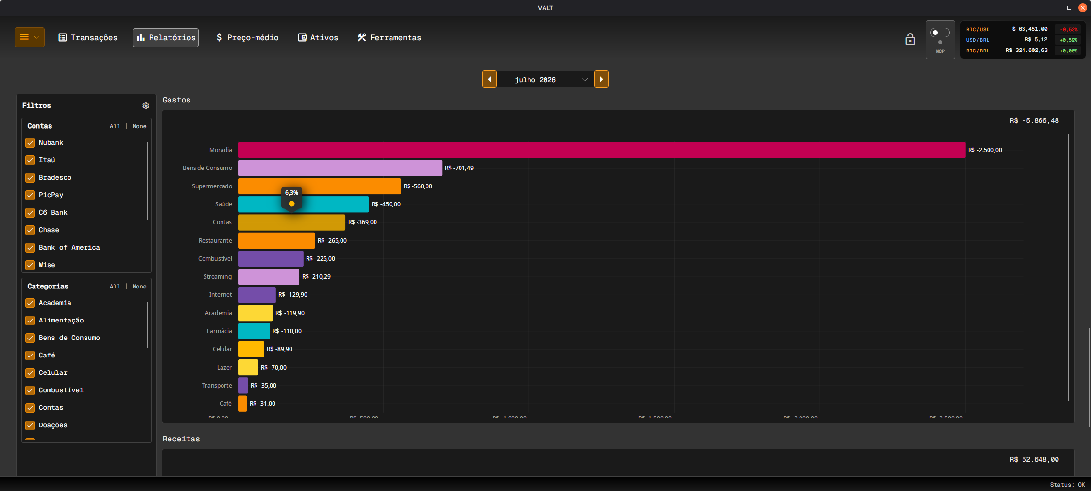Click the Status: OK indicator

1067,485
